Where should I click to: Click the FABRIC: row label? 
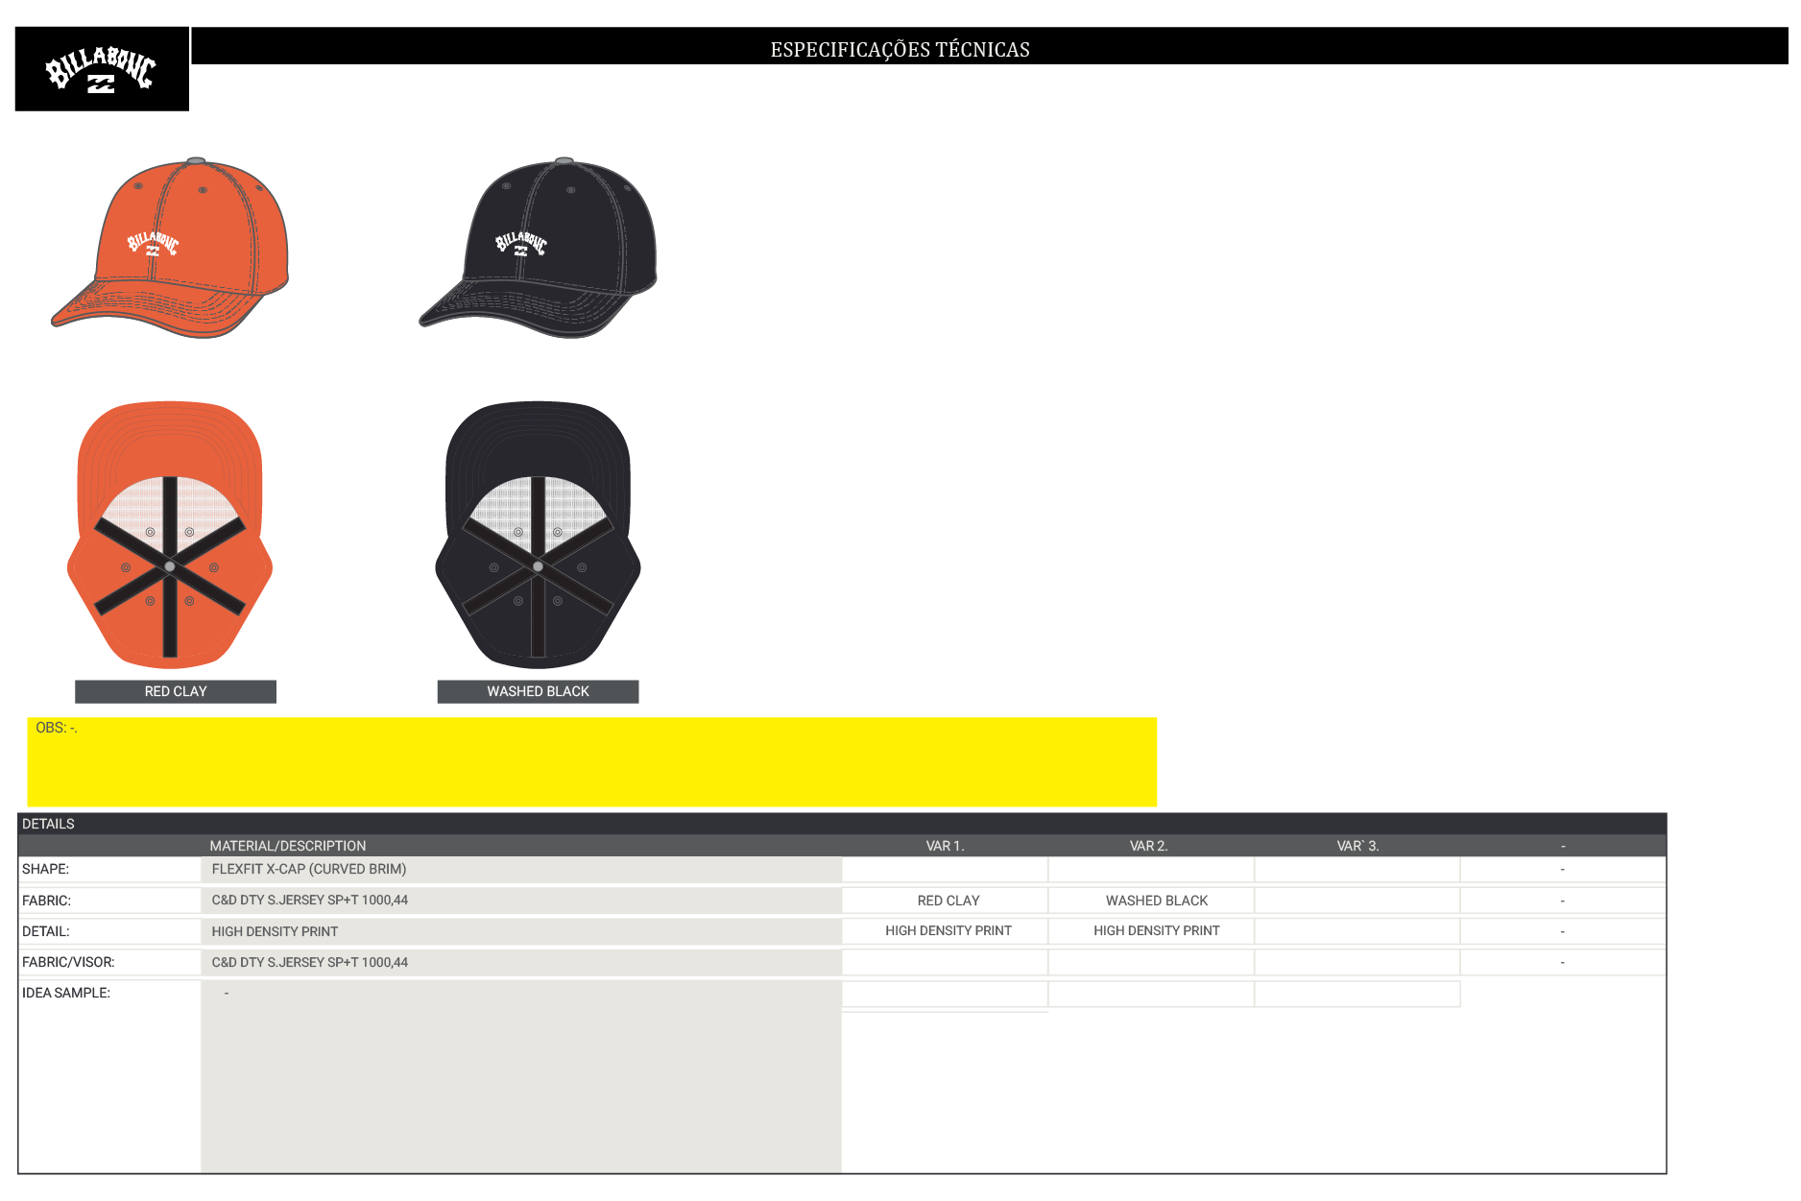click(x=47, y=901)
